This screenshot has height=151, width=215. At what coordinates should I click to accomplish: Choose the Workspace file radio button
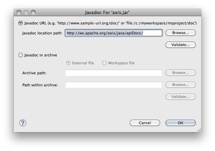(x=104, y=63)
